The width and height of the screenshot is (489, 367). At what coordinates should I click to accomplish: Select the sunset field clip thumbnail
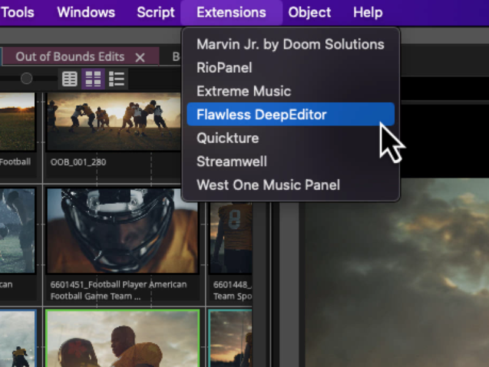point(17,121)
